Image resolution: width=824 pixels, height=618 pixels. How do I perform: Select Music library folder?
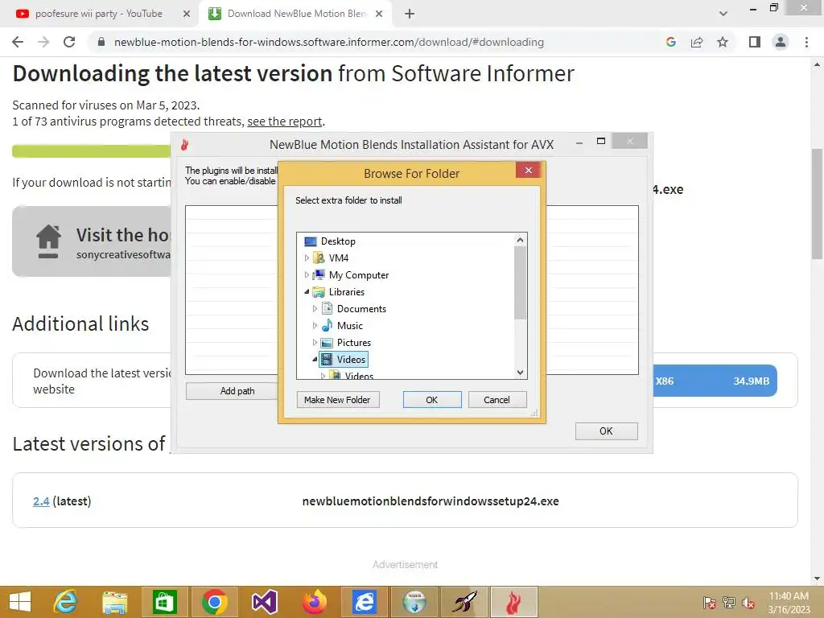349,325
